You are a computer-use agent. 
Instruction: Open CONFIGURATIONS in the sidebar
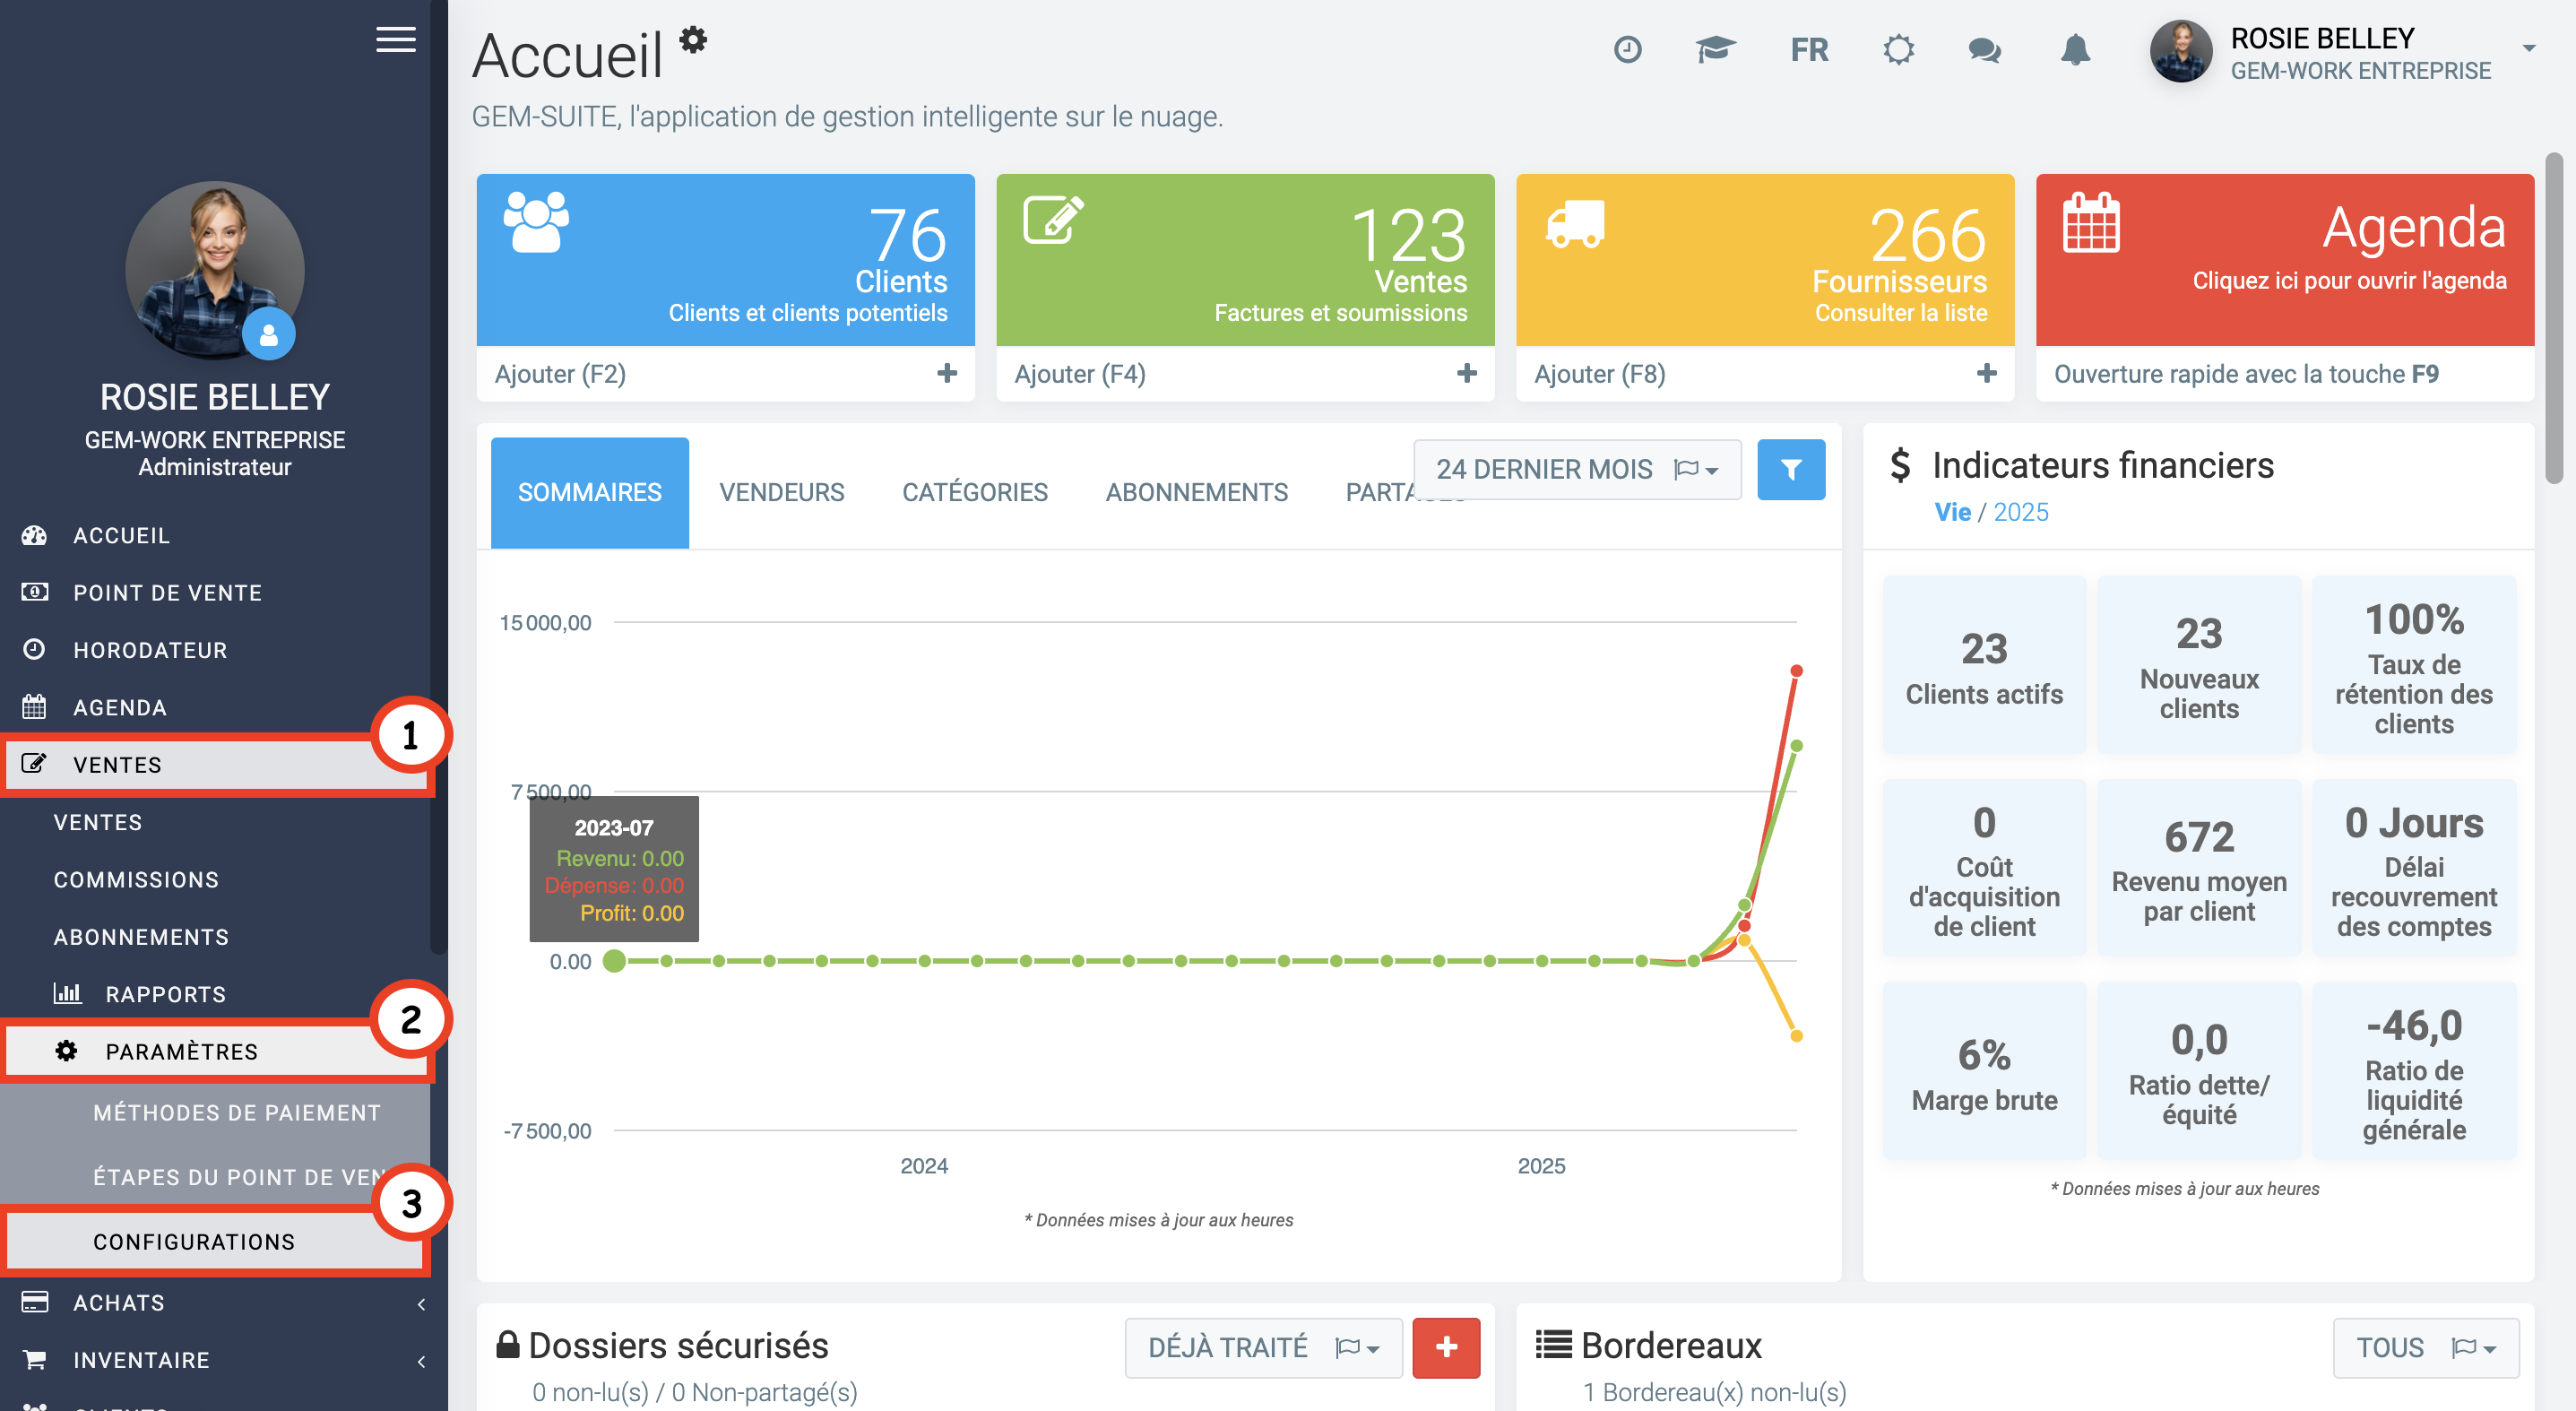click(194, 1241)
